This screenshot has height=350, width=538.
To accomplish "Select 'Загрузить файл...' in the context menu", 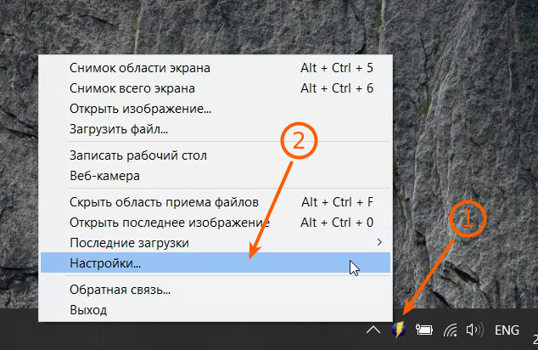I will click(x=119, y=129).
